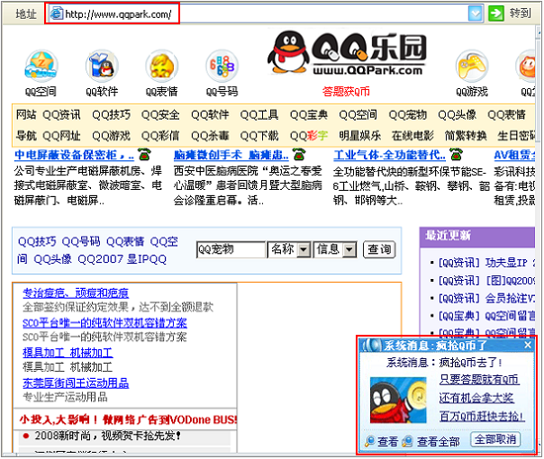
Task: Click QQ号码 quick link beside search
Action: [81, 241]
